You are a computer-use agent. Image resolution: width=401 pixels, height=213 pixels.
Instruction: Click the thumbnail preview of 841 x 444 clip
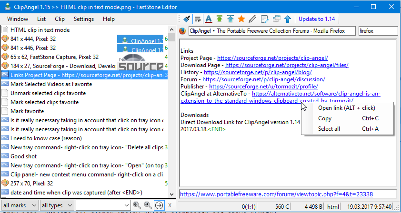click(x=140, y=39)
